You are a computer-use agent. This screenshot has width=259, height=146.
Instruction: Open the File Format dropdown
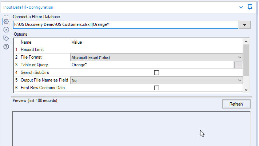[x=157, y=57]
